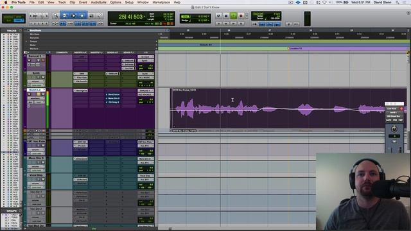This screenshot has height=231, width=411.
Task: Select the Trim tool
Action: click(64, 15)
